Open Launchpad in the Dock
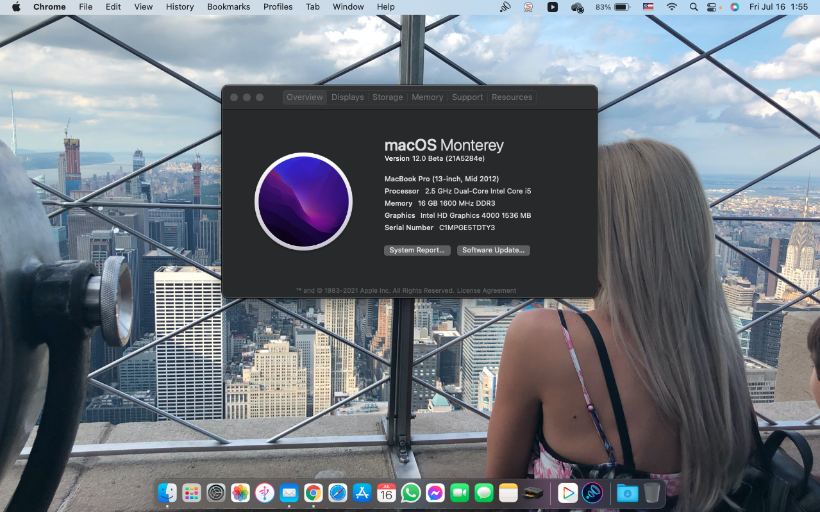820x512 pixels. [192, 493]
